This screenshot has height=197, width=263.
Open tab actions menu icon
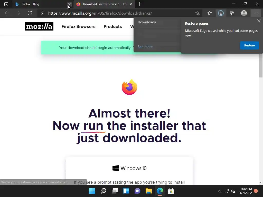tap(6, 4)
